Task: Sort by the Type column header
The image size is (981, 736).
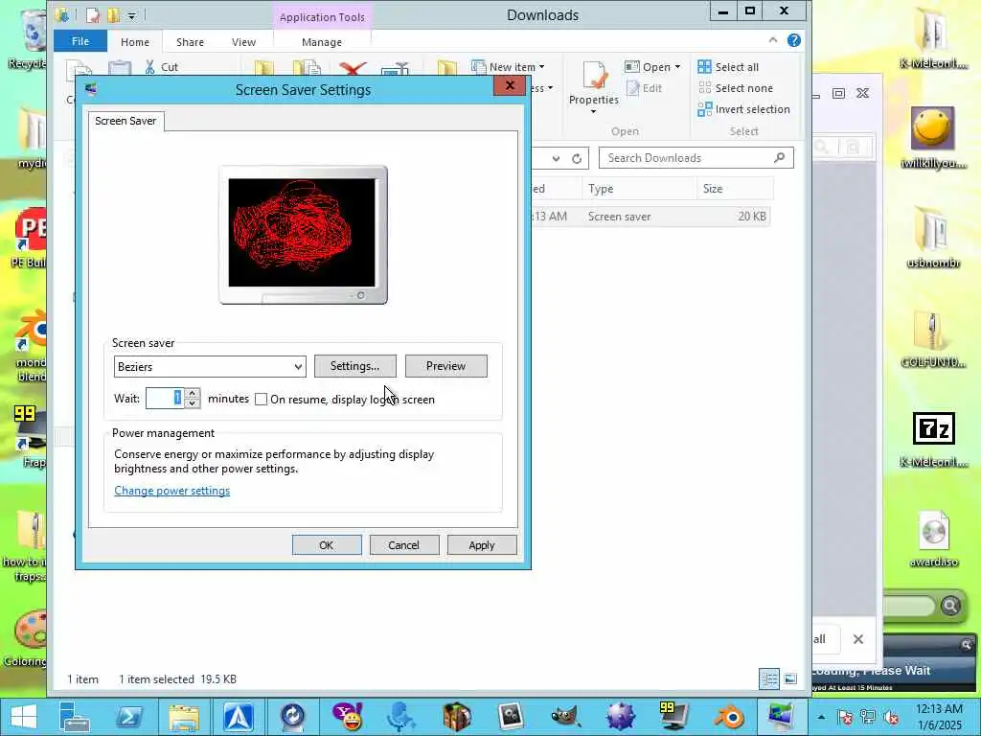Action: (x=639, y=189)
